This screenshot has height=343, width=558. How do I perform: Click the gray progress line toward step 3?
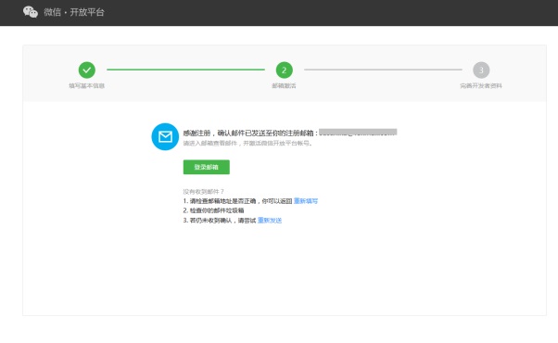pyautogui.click(x=383, y=70)
